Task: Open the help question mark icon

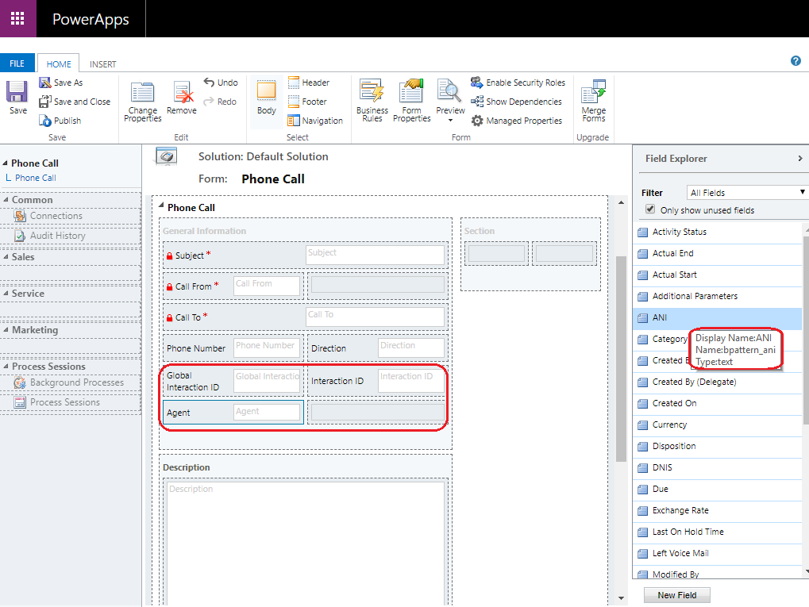Action: click(796, 61)
